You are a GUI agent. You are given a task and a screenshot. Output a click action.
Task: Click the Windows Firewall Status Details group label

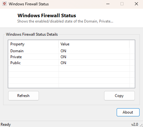(x=32, y=34)
